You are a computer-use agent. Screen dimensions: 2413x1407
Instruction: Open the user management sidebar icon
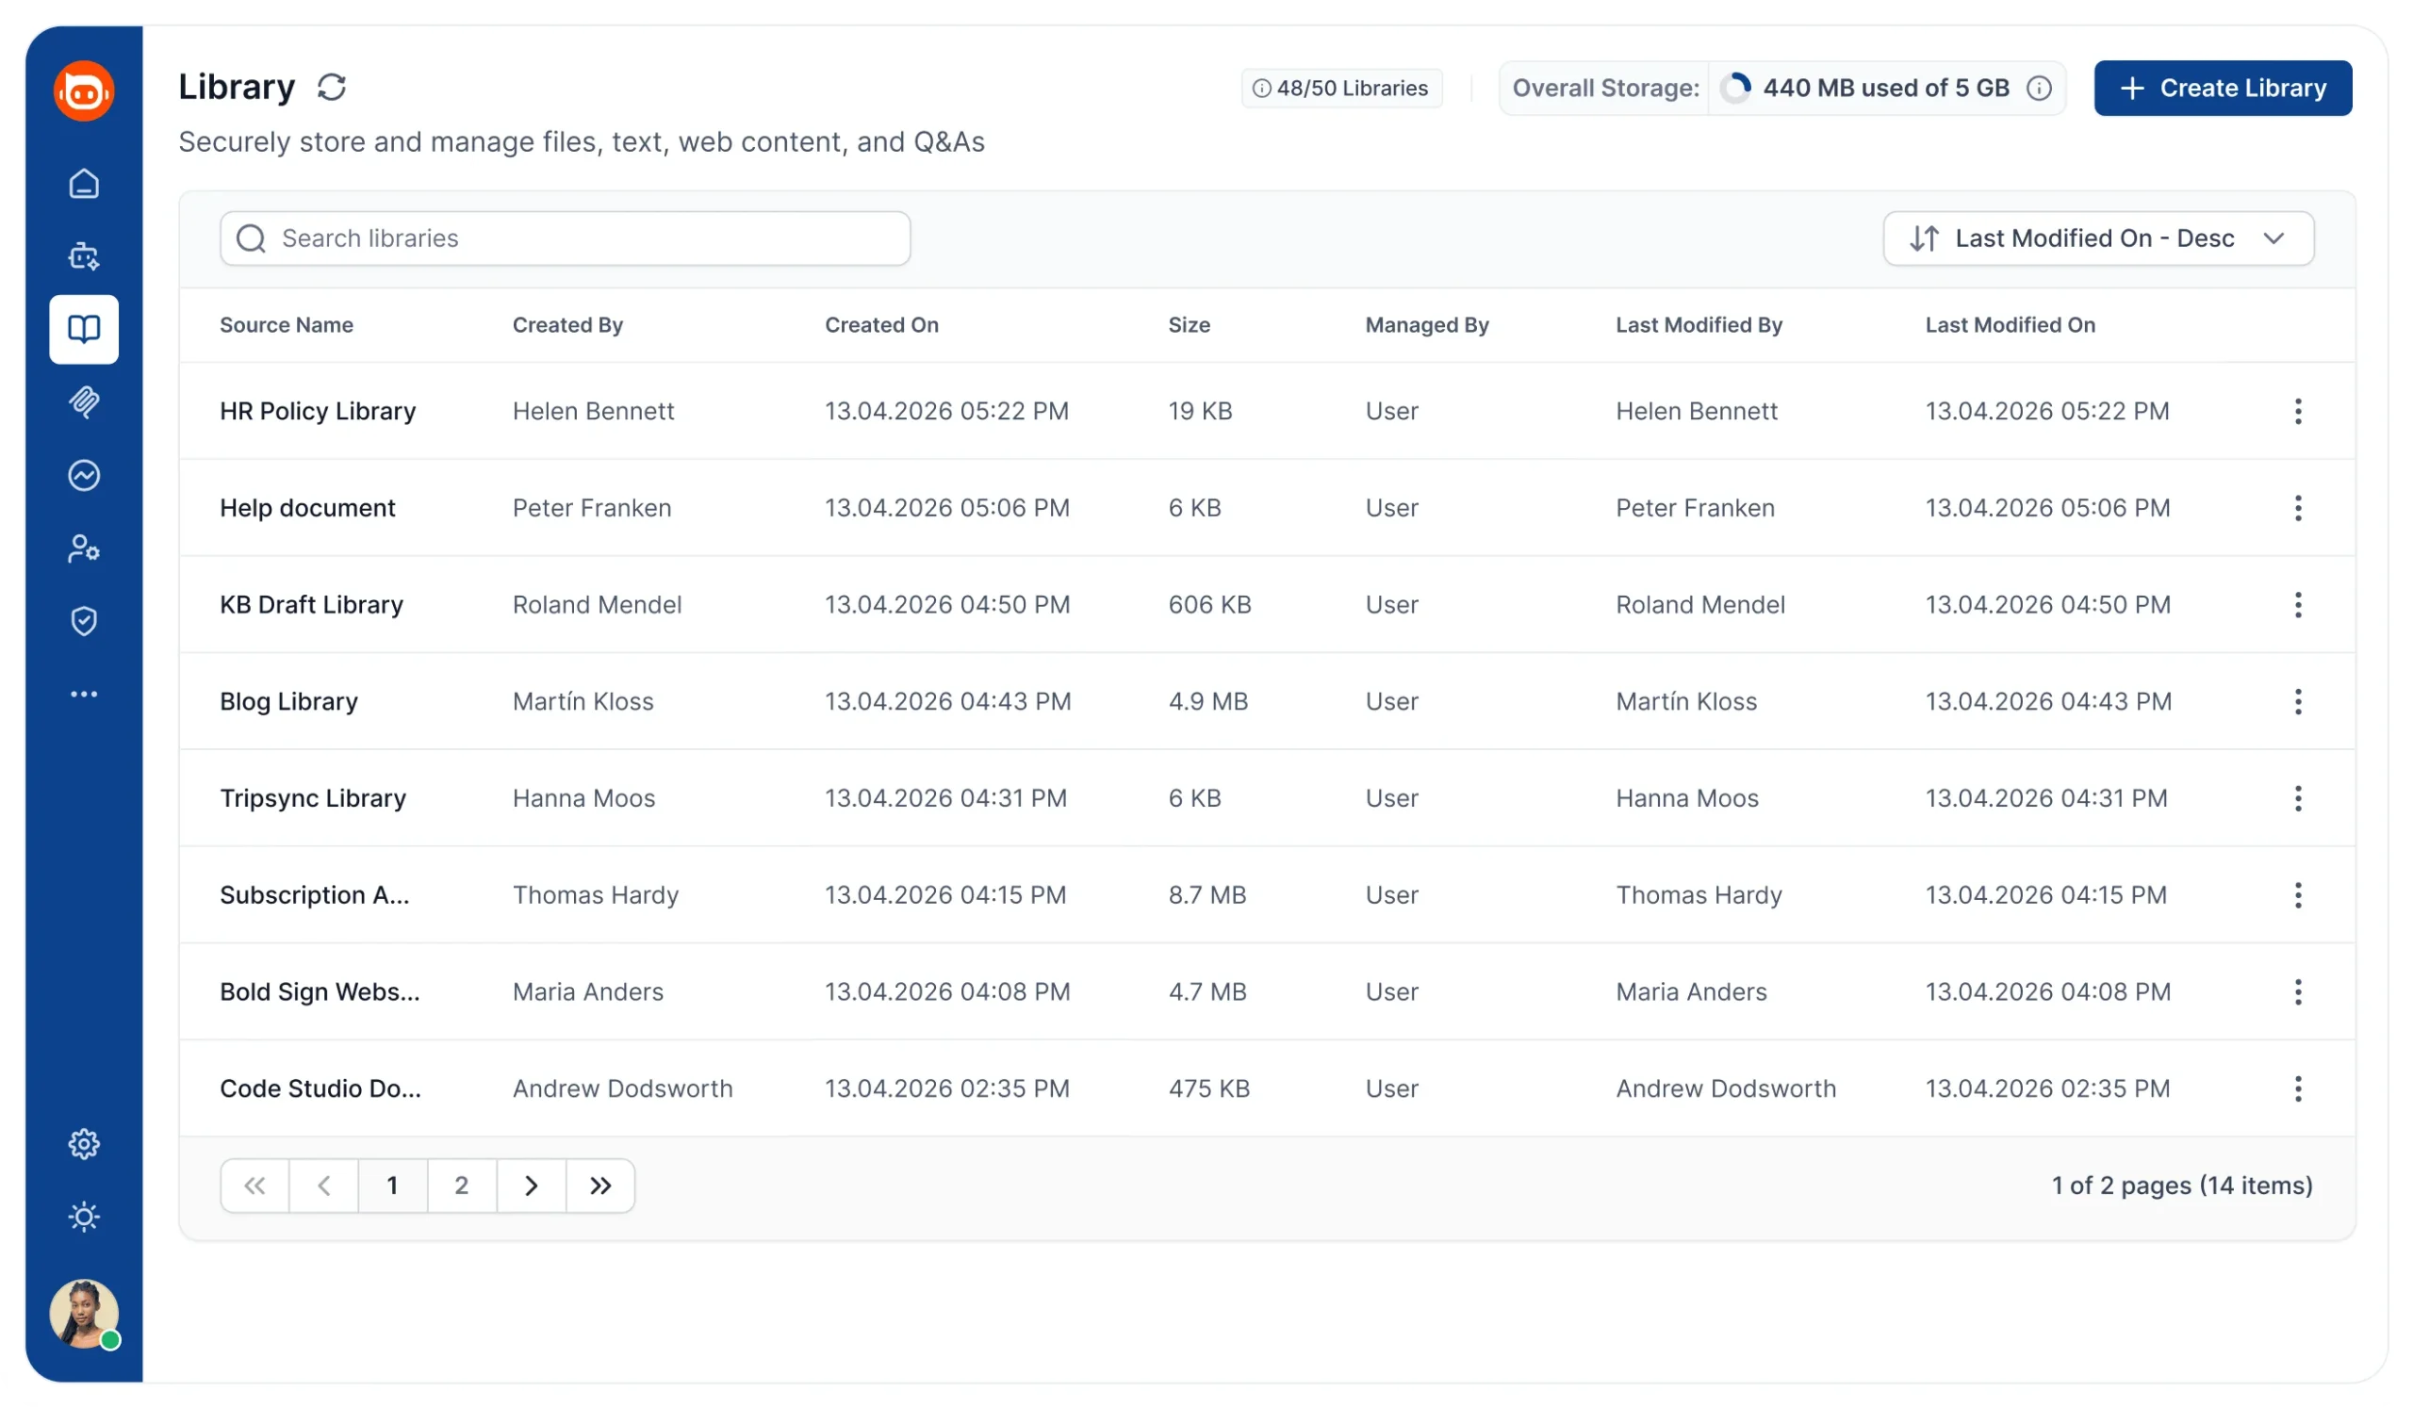(x=84, y=548)
